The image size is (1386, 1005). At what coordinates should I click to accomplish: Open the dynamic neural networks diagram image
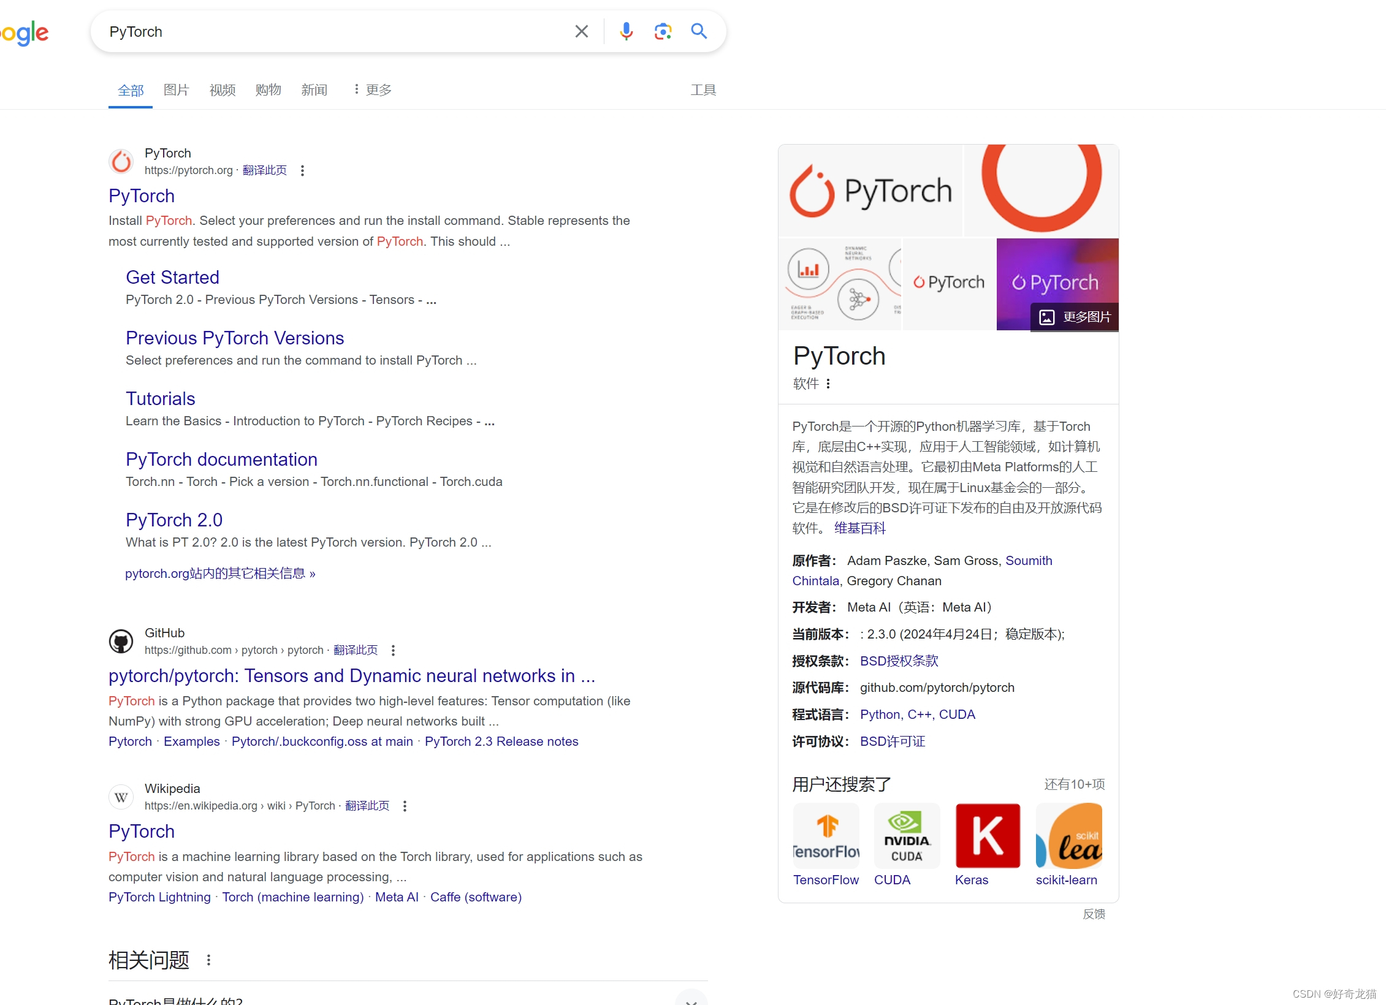click(x=840, y=284)
